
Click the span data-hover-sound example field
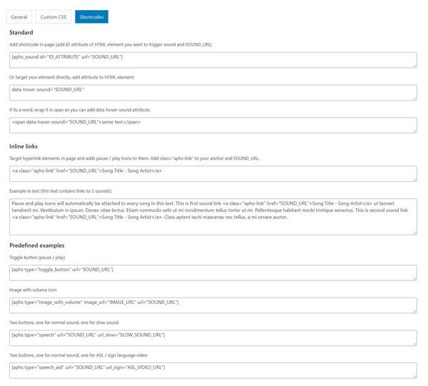coord(213,126)
